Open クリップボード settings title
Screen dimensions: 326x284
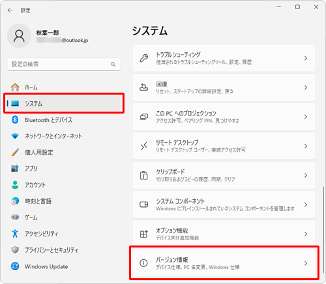click(170, 172)
